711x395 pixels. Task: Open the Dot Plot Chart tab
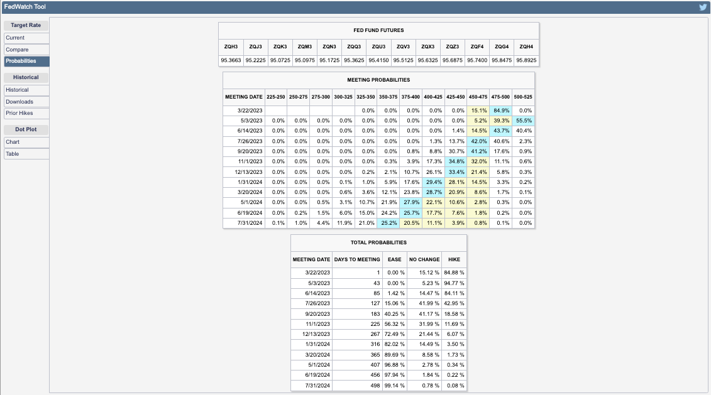pyautogui.click(x=26, y=142)
